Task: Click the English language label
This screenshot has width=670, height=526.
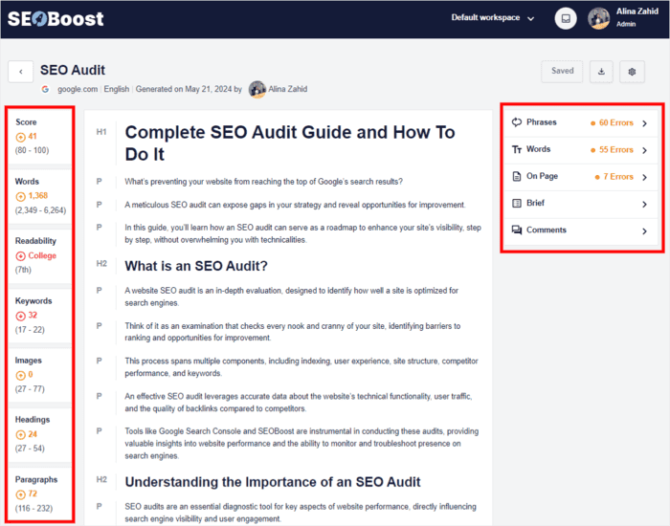Action: tap(116, 89)
